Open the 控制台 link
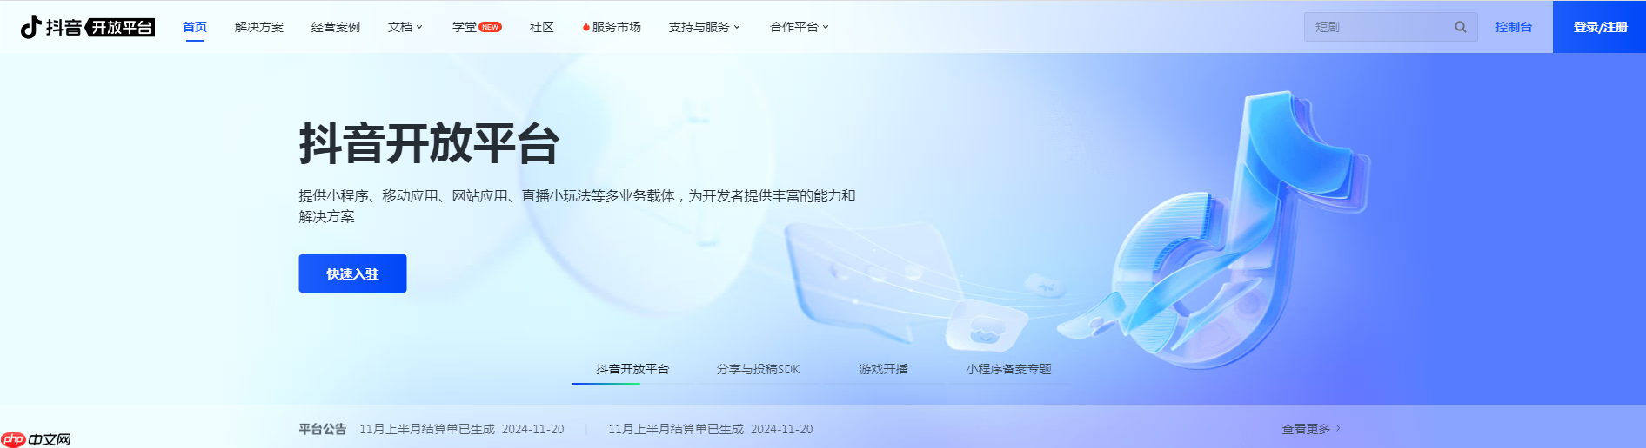The height and width of the screenshot is (448, 1646). [1514, 27]
